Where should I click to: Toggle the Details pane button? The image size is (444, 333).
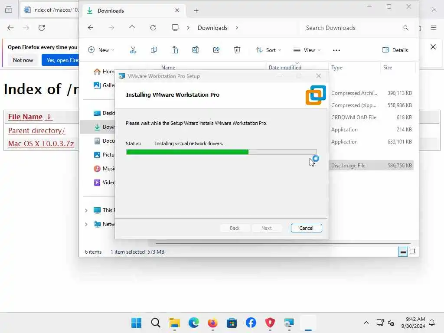[x=395, y=50]
